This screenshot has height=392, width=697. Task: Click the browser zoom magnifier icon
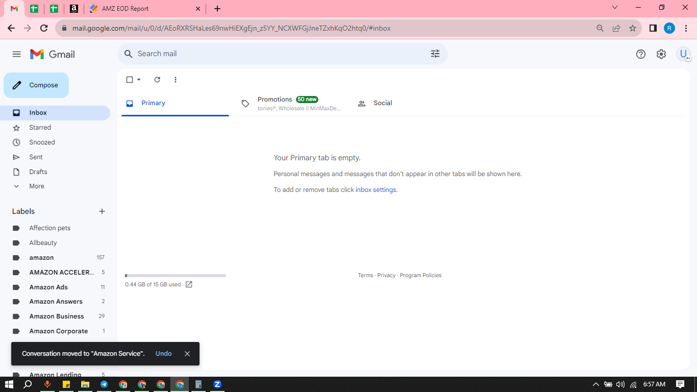(600, 28)
